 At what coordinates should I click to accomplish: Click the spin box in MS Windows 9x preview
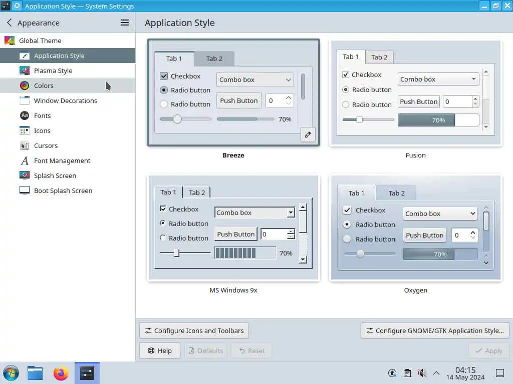pyautogui.click(x=278, y=234)
